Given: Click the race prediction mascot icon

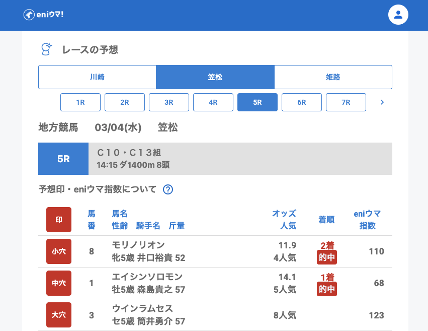Looking at the screenshot, I should (x=46, y=49).
